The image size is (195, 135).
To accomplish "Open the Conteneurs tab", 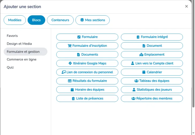I will pos(60,20).
